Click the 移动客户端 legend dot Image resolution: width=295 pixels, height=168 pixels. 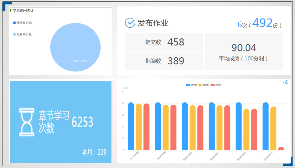point(14,23)
